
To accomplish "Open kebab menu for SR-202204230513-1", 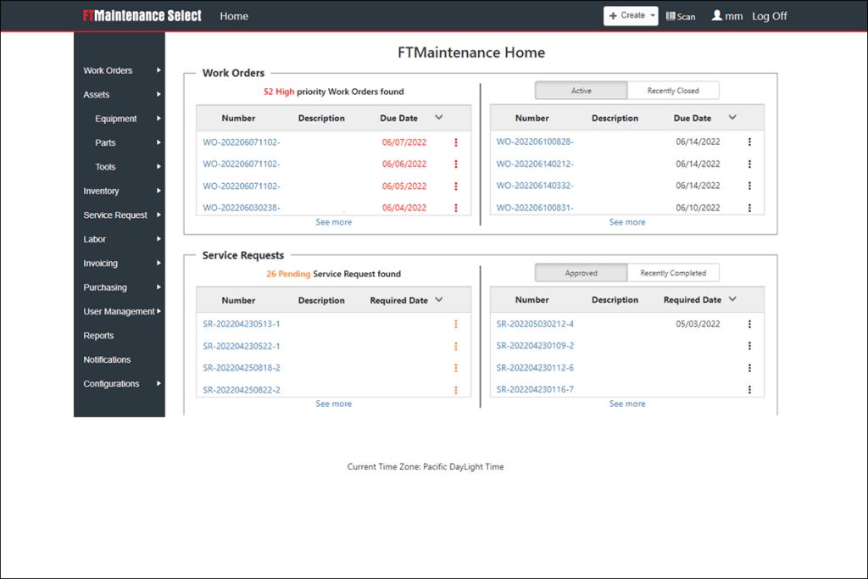I will [456, 324].
